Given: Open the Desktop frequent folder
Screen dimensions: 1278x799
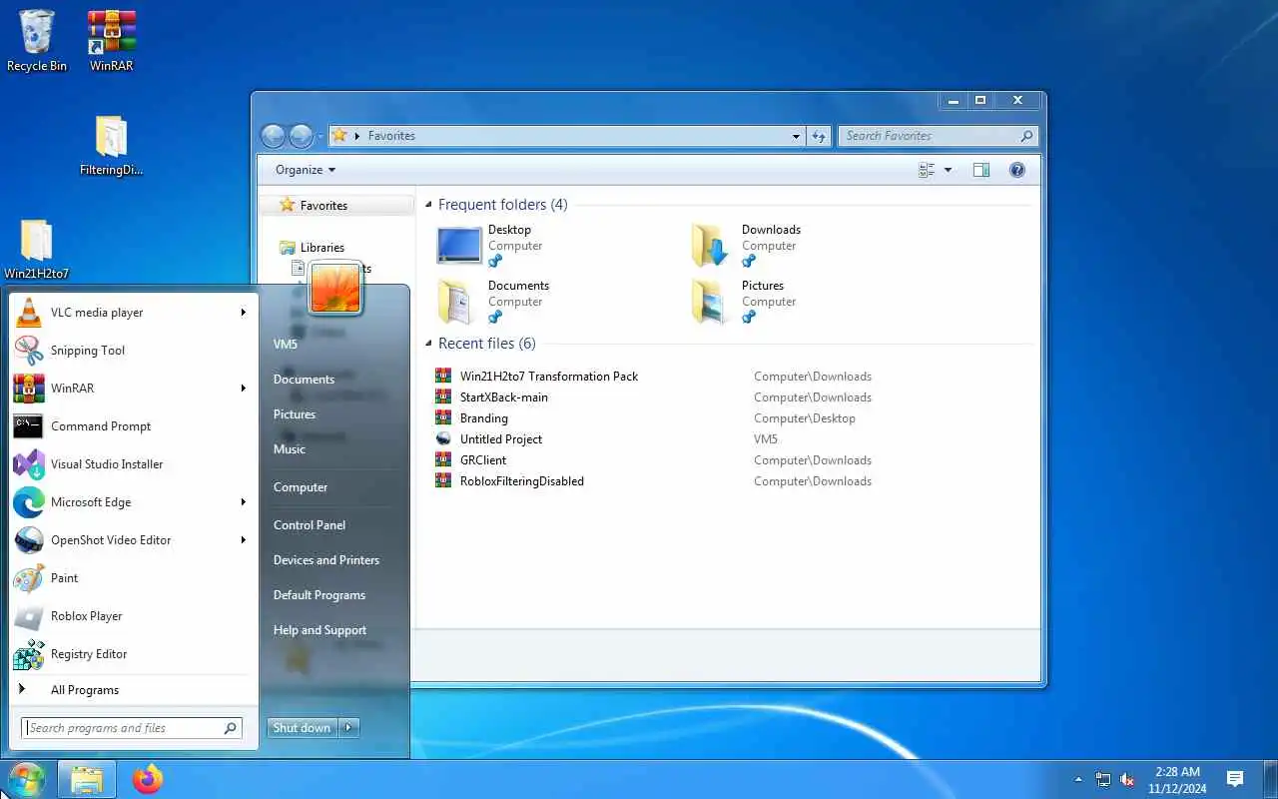Looking at the screenshot, I should click(x=489, y=247).
